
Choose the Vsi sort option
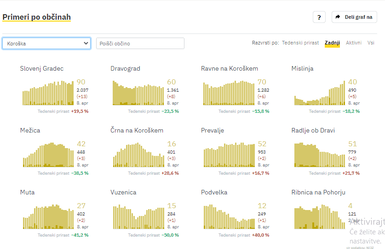(x=371, y=43)
